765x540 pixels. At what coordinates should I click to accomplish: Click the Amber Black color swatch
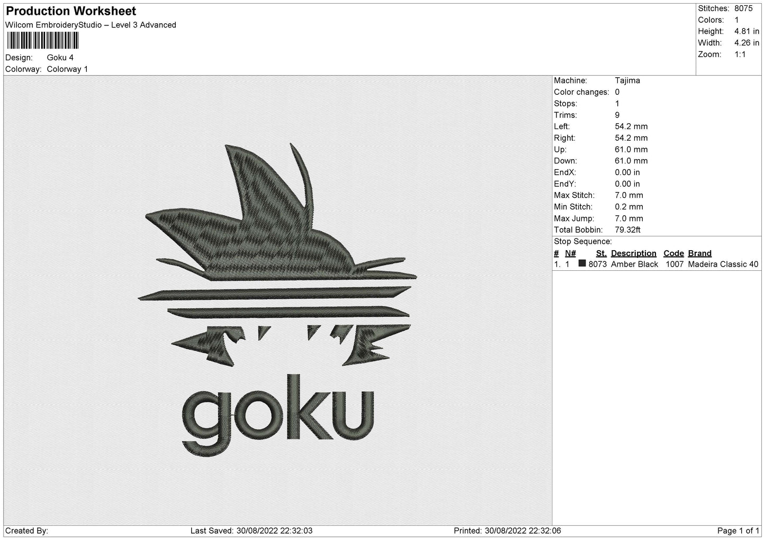pos(582,263)
